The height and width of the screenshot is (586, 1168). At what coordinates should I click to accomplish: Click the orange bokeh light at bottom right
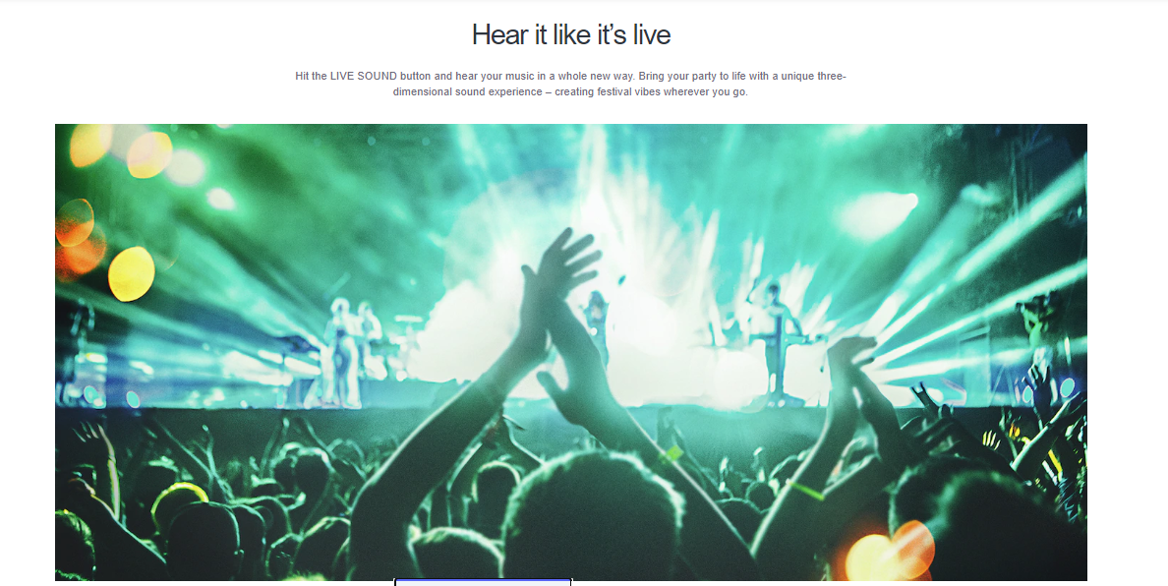pyautogui.click(x=890, y=551)
